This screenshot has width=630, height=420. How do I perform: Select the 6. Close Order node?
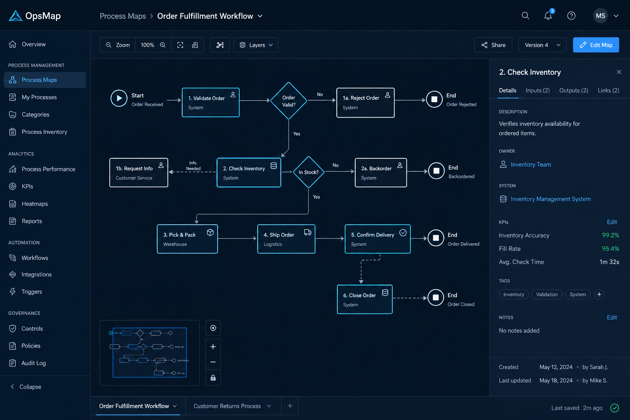point(365,299)
